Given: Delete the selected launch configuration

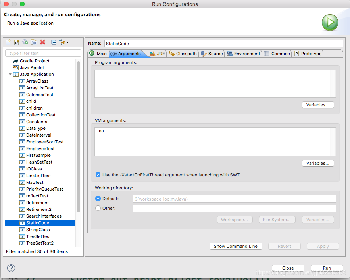Looking at the screenshot, I should (42, 42).
